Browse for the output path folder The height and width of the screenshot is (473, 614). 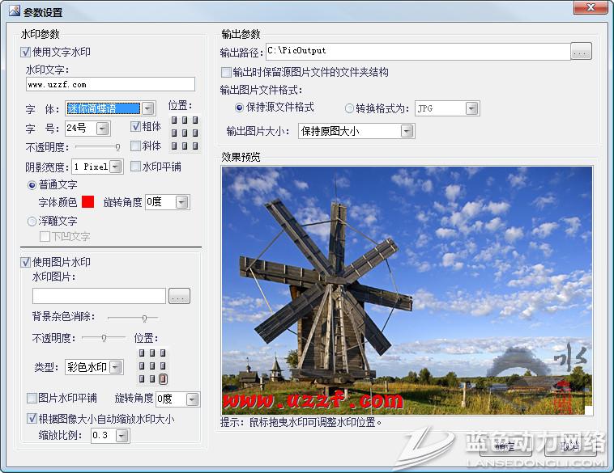tap(581, 53)
